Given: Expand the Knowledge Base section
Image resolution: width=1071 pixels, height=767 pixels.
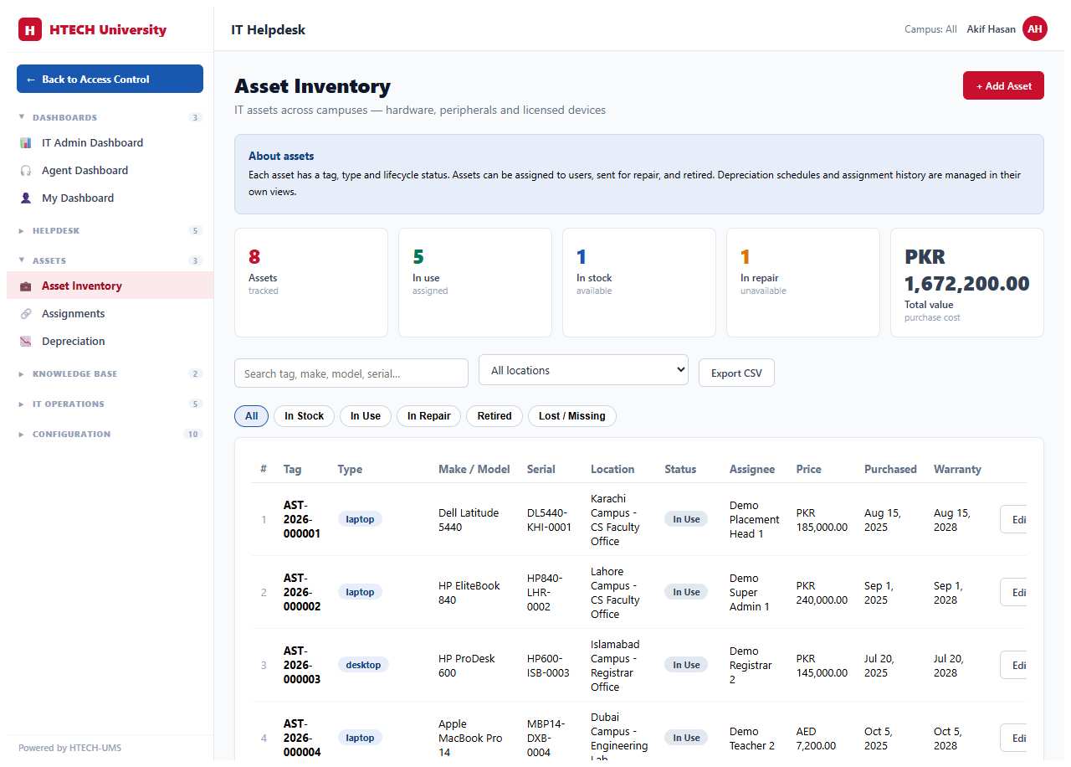Looking at the screenshot, I should (110, 374).
